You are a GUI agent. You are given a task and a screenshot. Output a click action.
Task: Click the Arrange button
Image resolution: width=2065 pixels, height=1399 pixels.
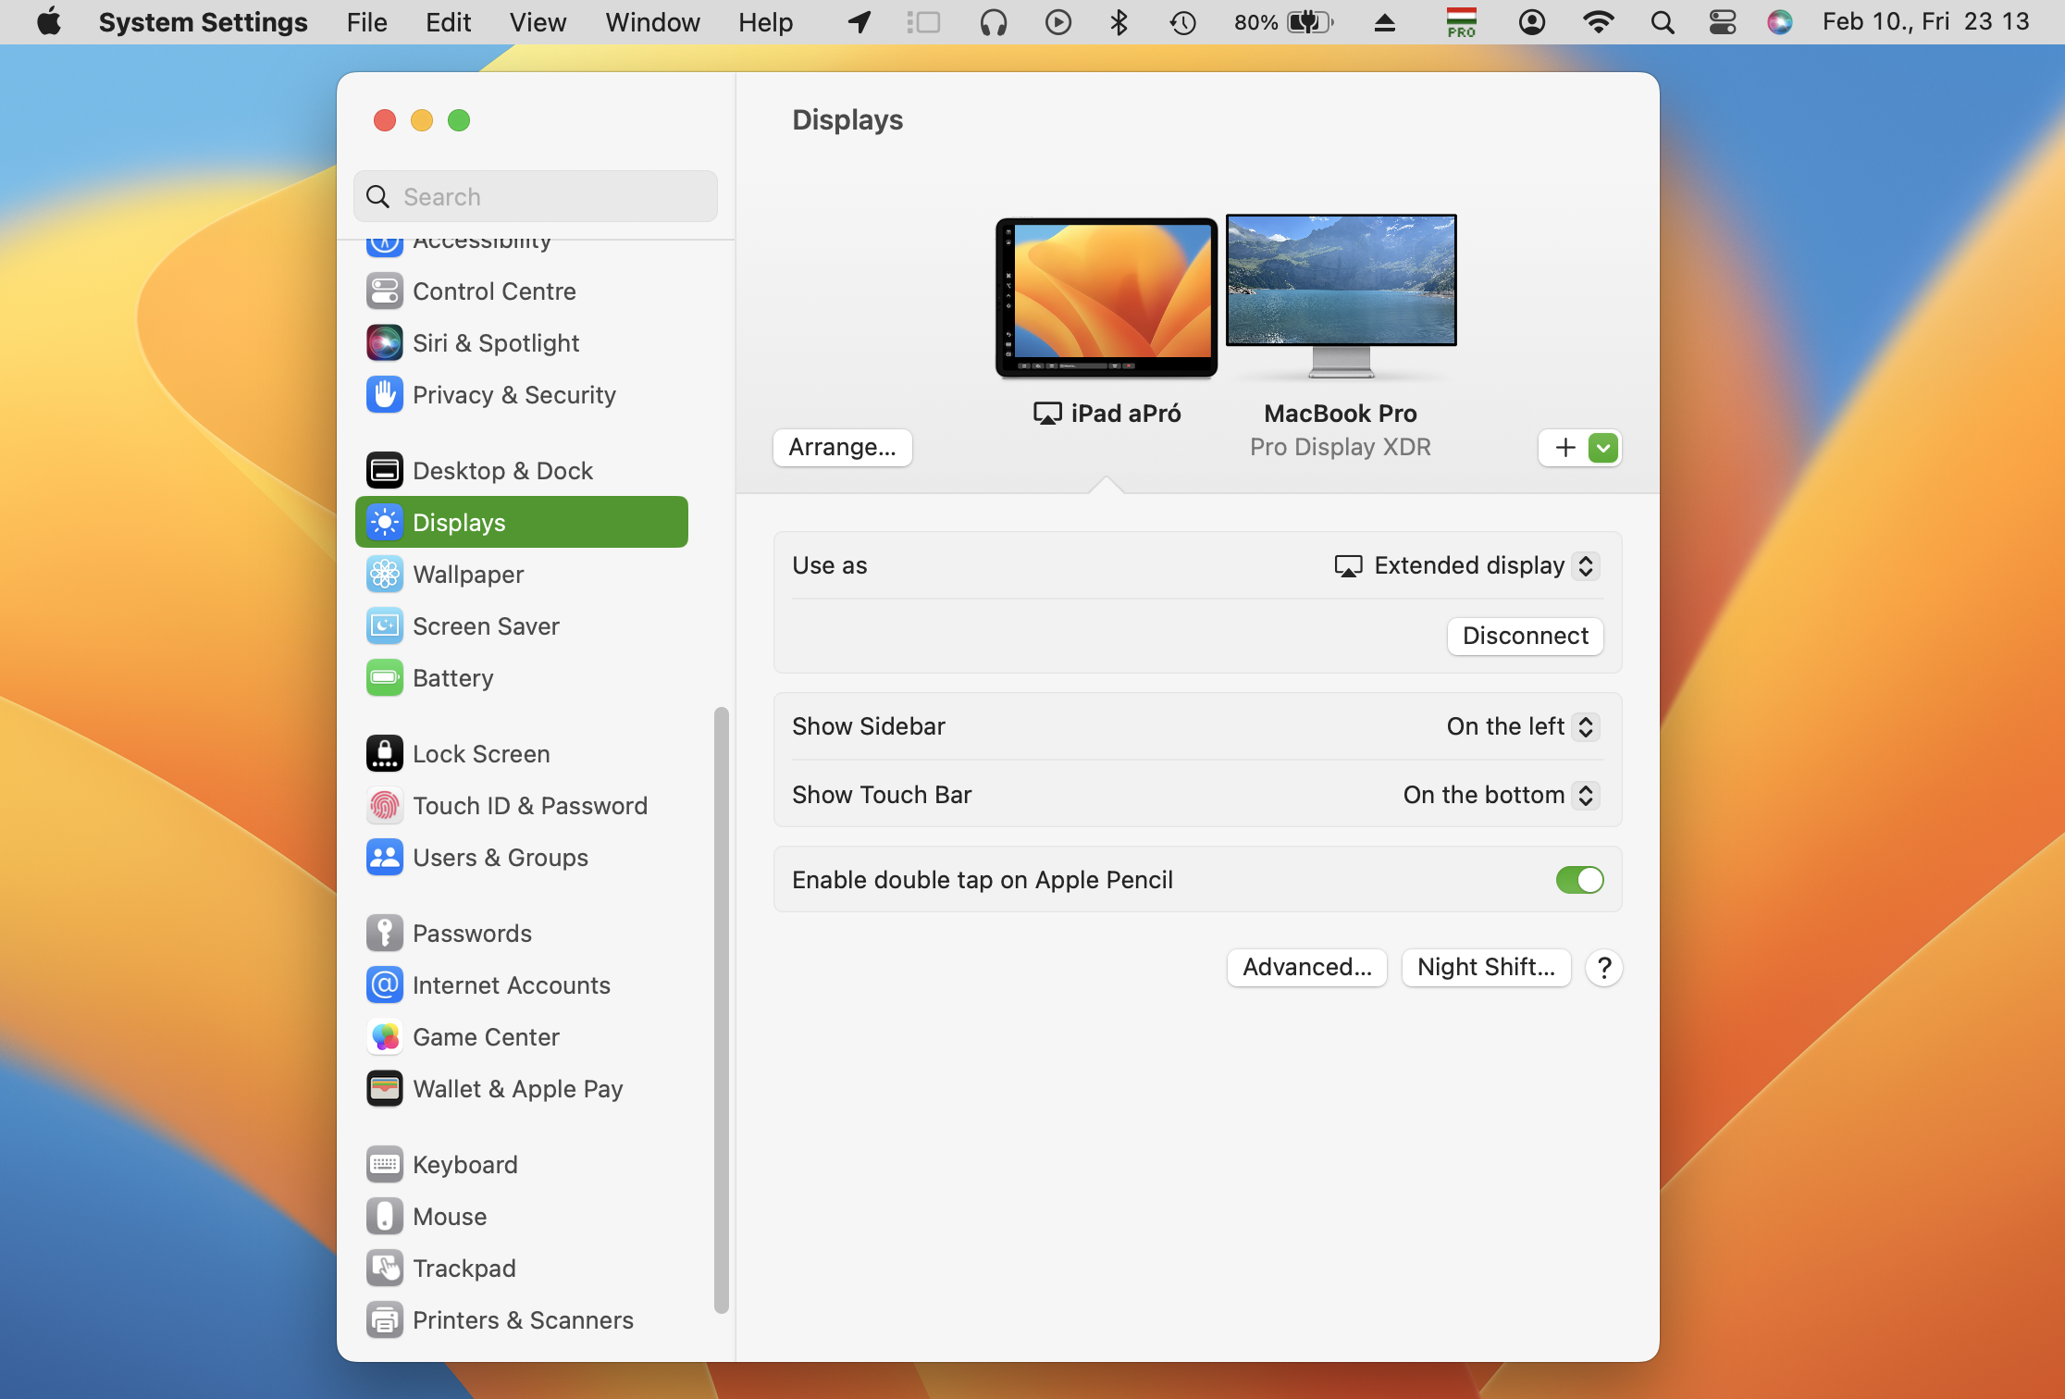point(842,448)
